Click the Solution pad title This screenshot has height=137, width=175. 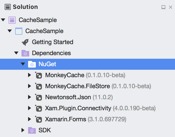click(25, 7)
